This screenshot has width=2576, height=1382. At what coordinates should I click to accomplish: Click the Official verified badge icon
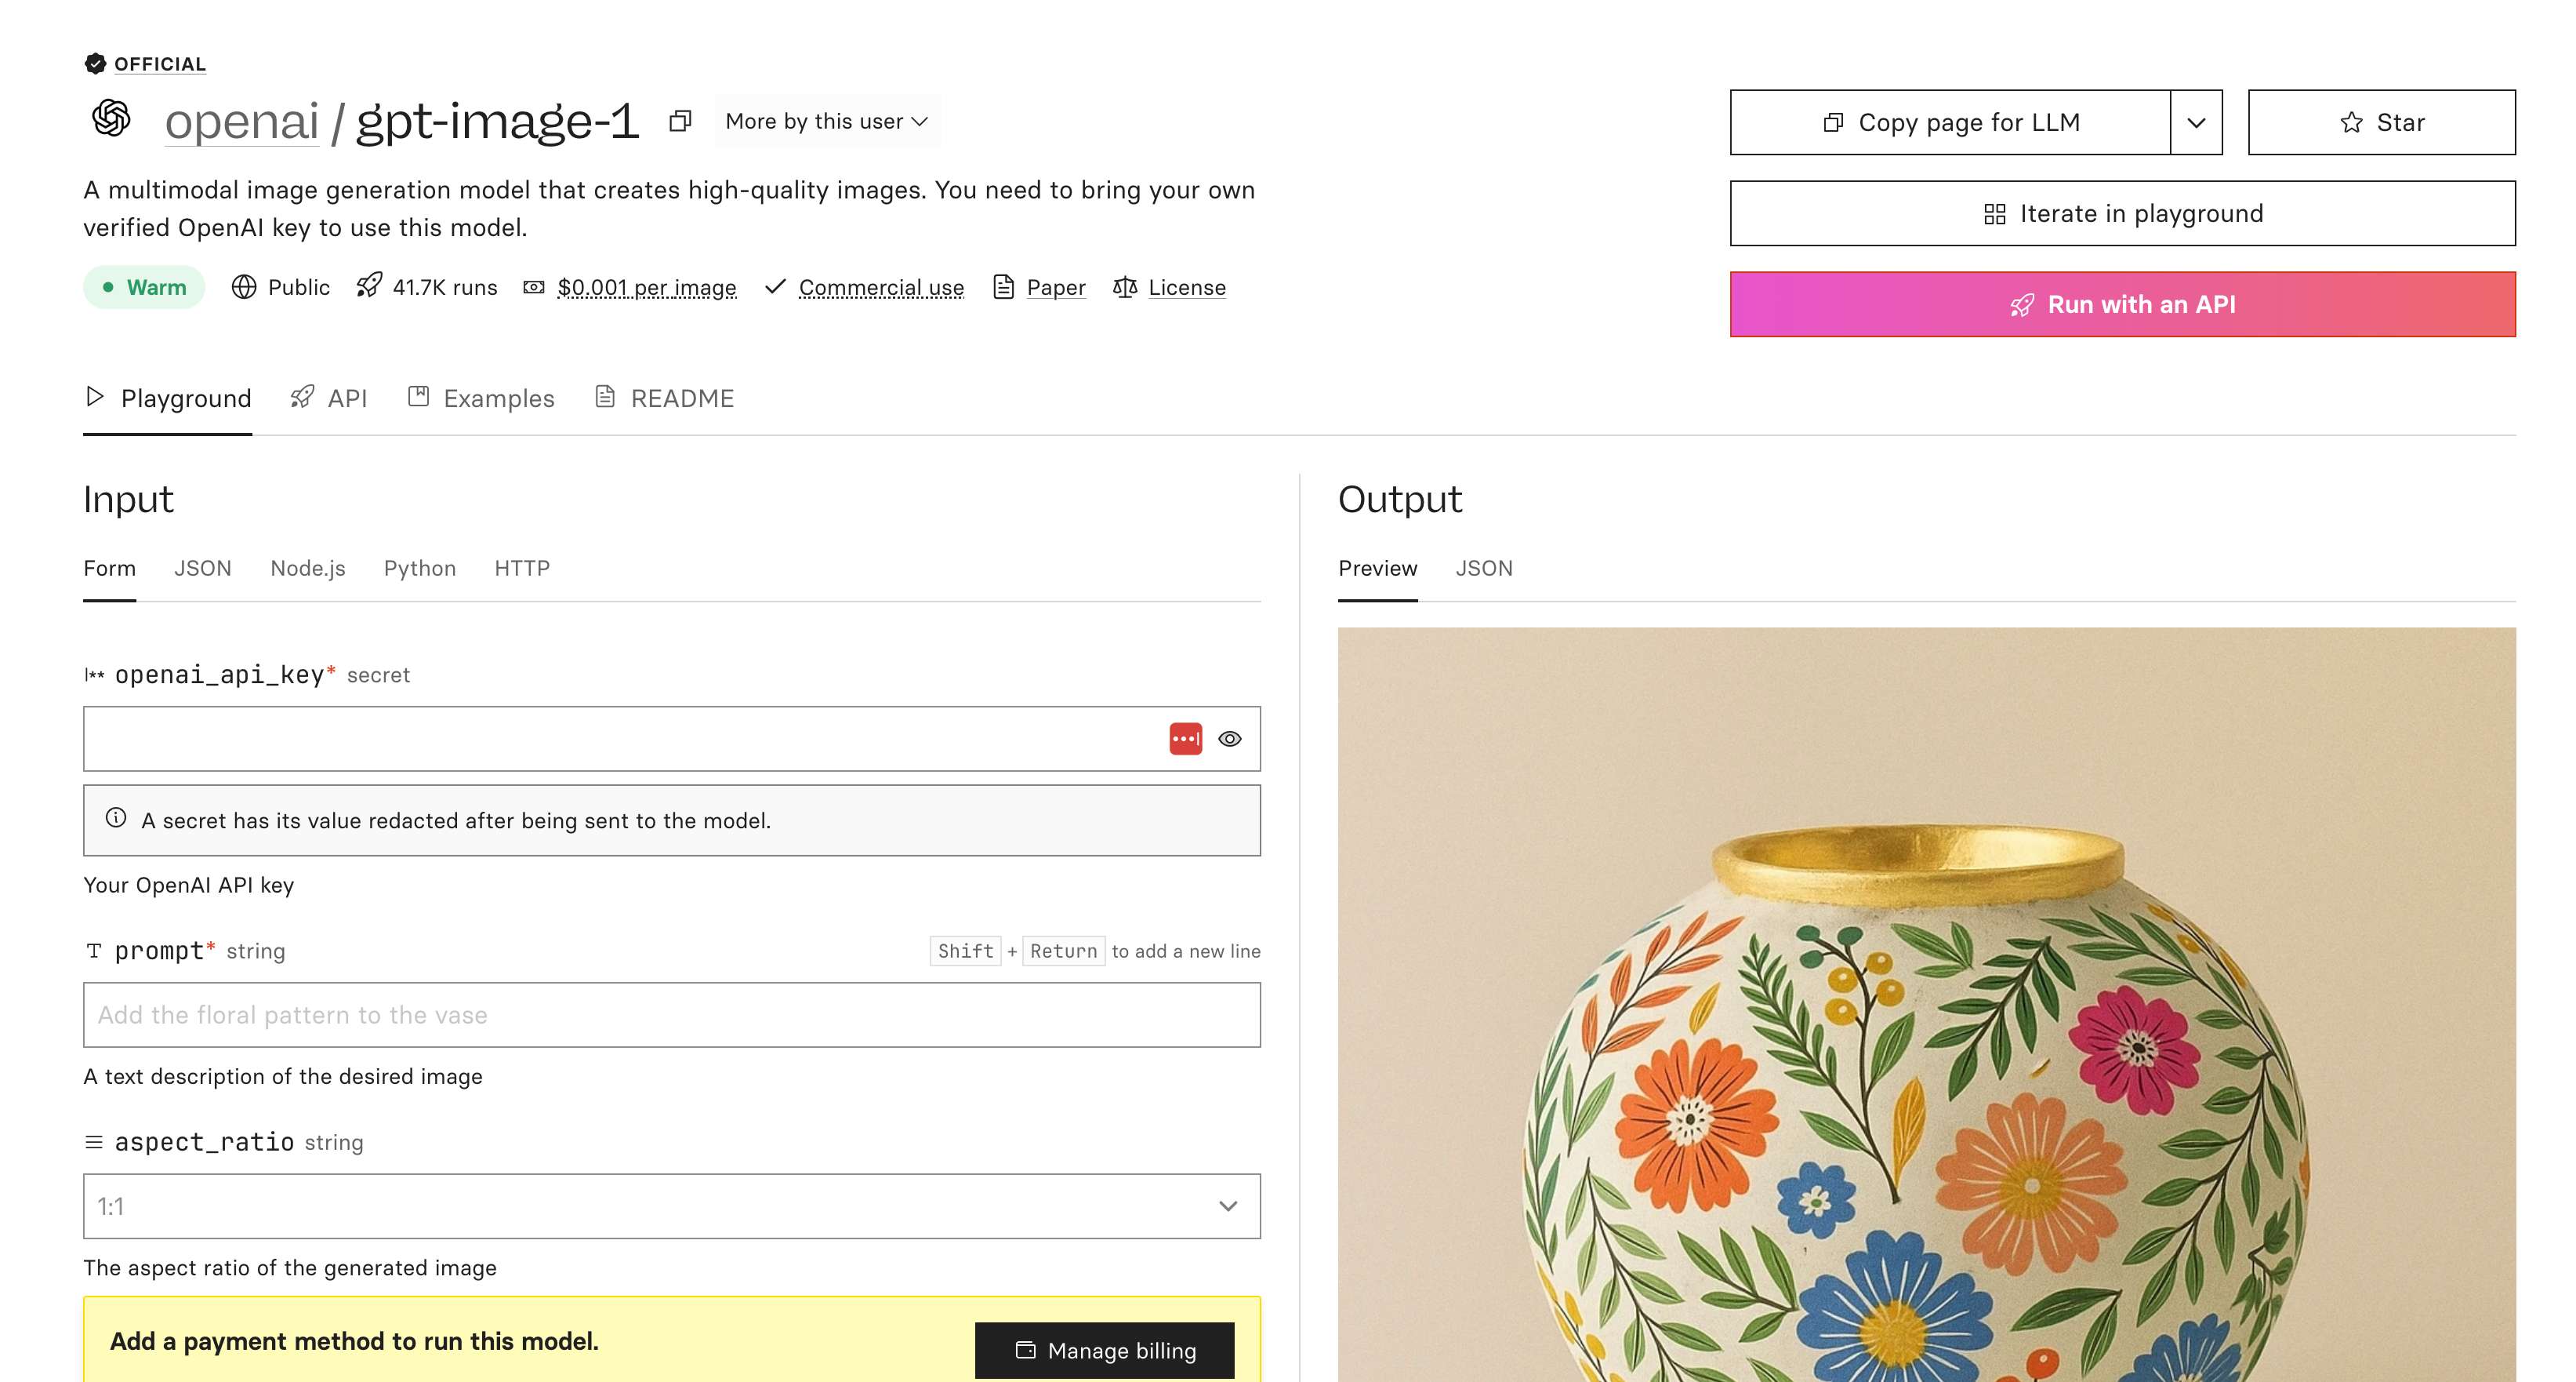click(x=95, y=64)
